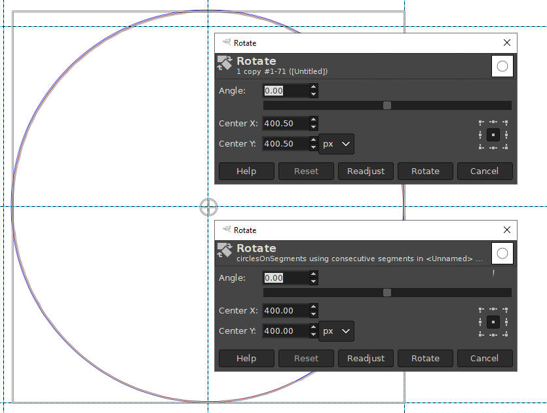
Task: Close the lower Rotate dialog window
Action: coord(507,230)
